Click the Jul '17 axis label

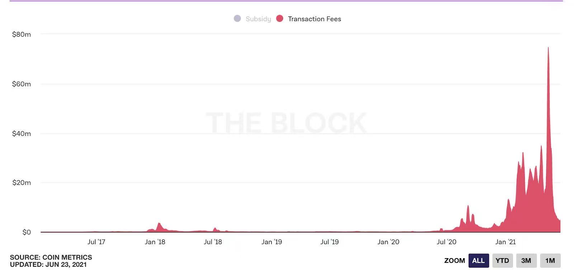pos(96,242)
